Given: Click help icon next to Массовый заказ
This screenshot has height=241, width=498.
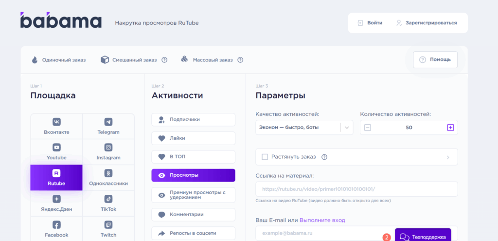Looking at the screenshot, I should pyautogui.click(x=240, y=60).
